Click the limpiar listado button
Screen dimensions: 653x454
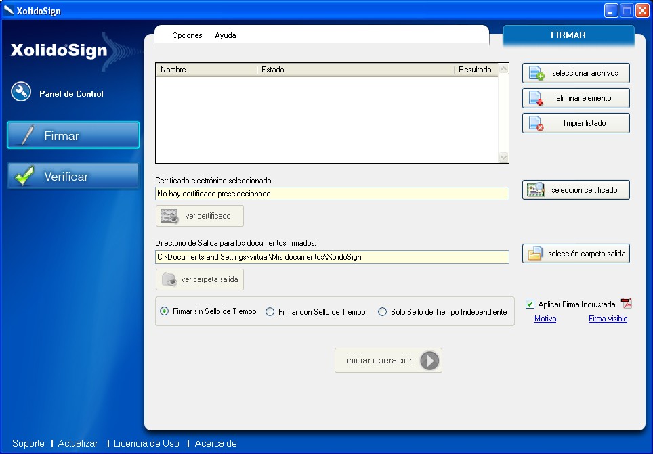[x=576, y=123]
